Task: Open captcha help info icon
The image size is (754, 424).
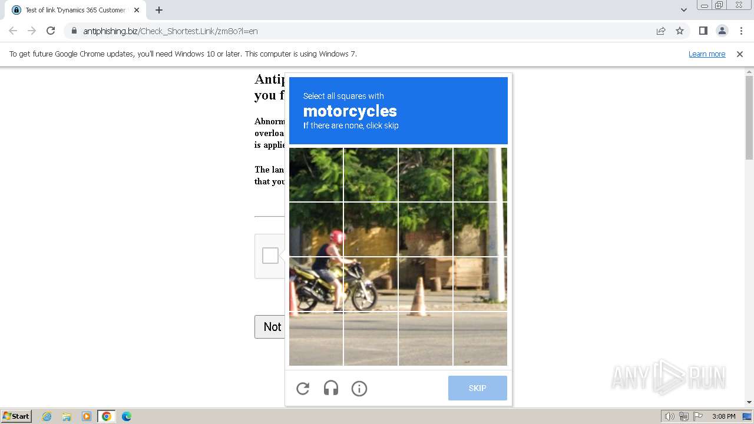Action: tap(359, 389)
